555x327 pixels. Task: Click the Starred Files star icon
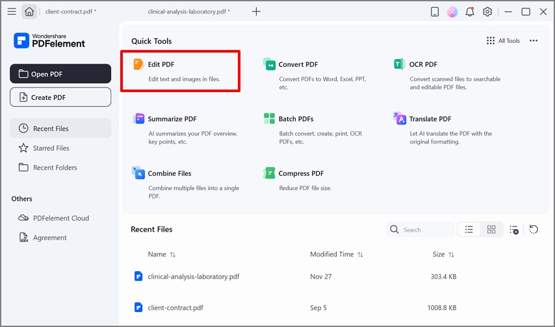(x=23, y=148)
